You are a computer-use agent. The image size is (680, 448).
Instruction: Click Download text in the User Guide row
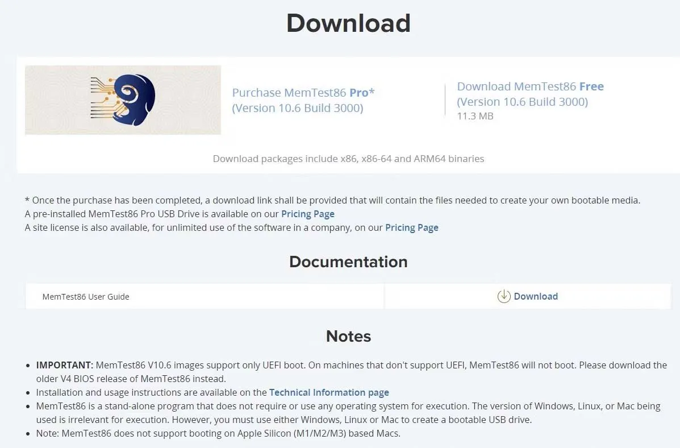point(535,296)
